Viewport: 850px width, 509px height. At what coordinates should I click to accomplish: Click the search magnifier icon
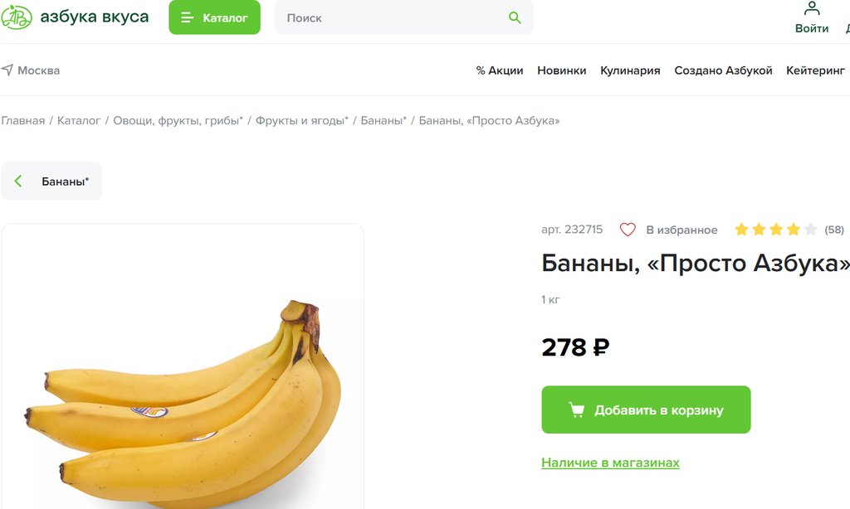tap(515, 18)
